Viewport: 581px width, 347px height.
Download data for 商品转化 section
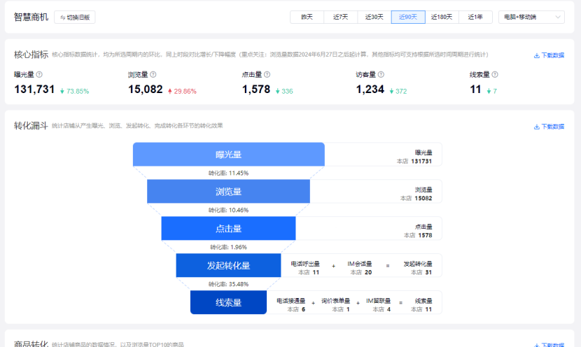pyautogui.click(x=549, y=345)
